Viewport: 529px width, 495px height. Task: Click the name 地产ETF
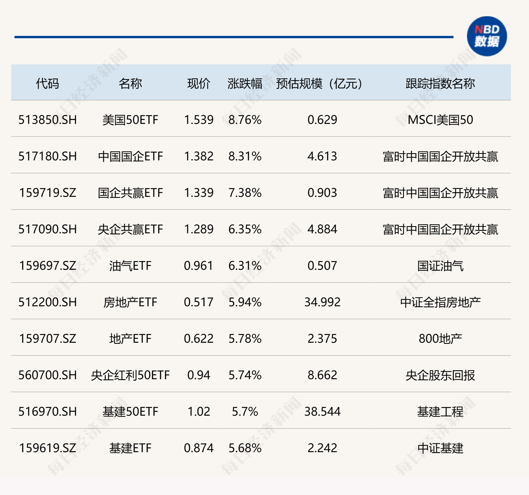point(130,339)
